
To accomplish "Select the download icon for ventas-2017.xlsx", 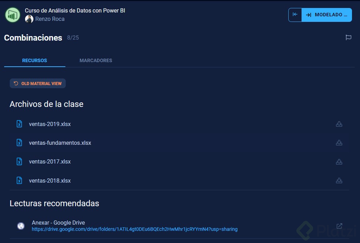I will [x=339, y=161].
